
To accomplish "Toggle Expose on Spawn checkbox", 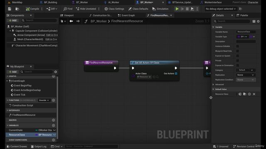I will [237, 56].
